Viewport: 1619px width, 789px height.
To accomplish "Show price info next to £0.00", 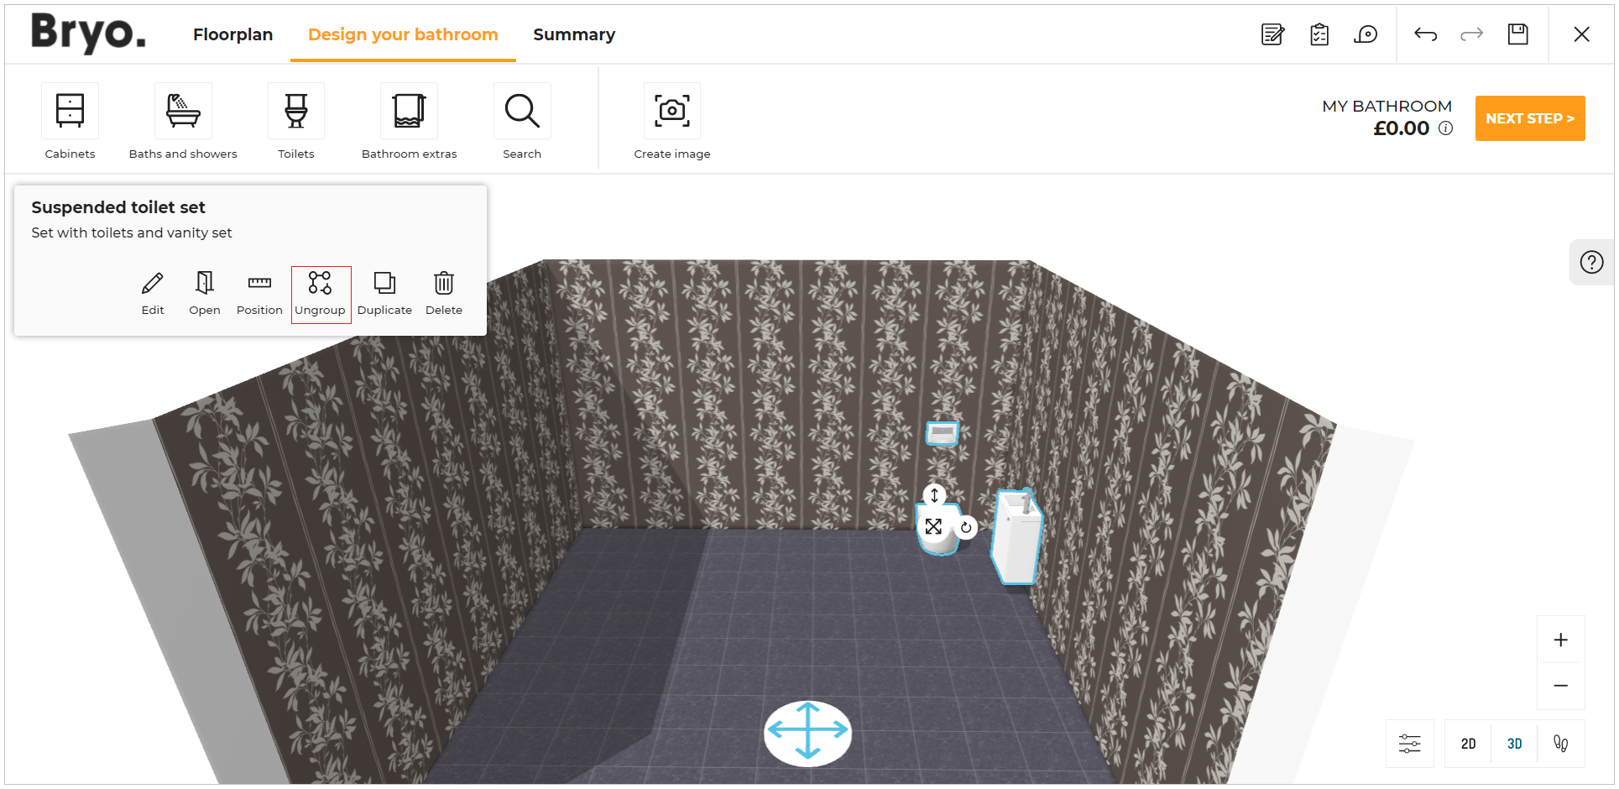I will 1445,128.
